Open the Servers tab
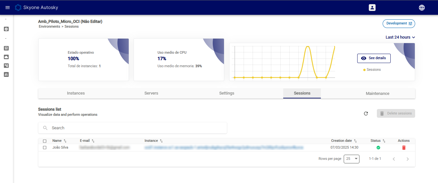 (x=151, y=93)
